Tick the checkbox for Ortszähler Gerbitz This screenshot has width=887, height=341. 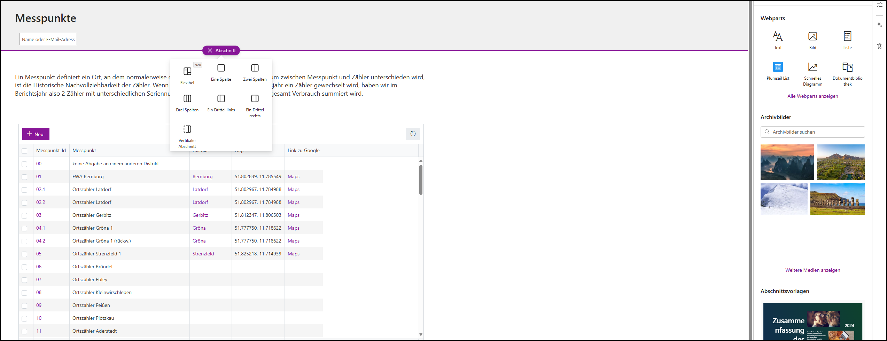(24, 215)
